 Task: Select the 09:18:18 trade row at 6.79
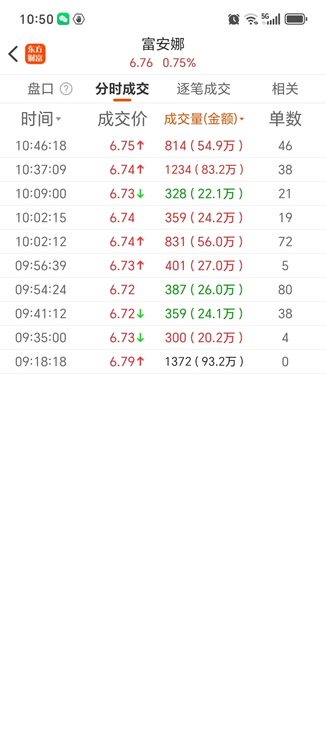(163, 362)
